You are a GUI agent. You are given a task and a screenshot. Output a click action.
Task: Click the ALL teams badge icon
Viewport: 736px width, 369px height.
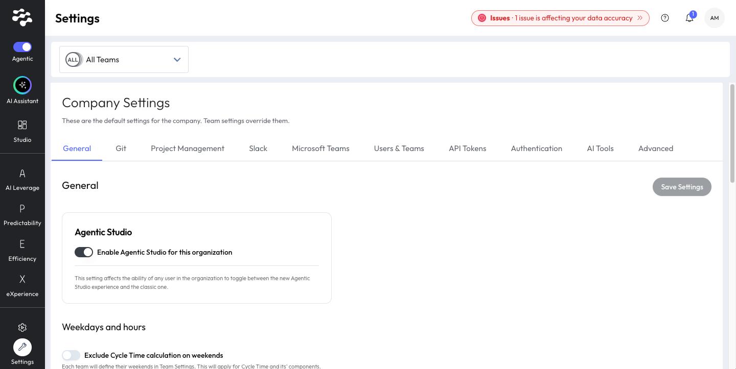coord(74,60)
